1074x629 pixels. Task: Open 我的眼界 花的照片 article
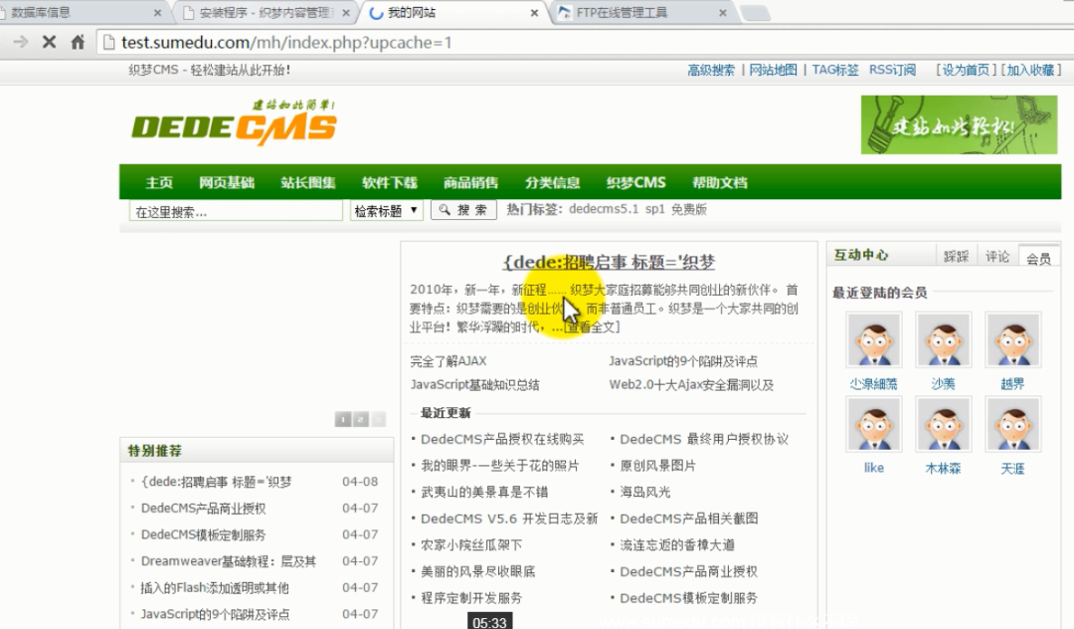point(500,466)
